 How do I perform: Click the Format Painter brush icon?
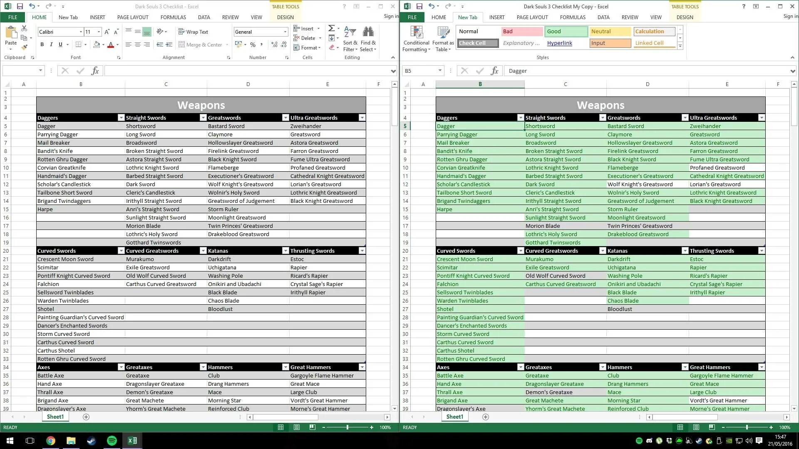tap(24, 47)
